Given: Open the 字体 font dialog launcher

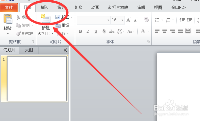Looking at the screenshot, I should (148, 42).
